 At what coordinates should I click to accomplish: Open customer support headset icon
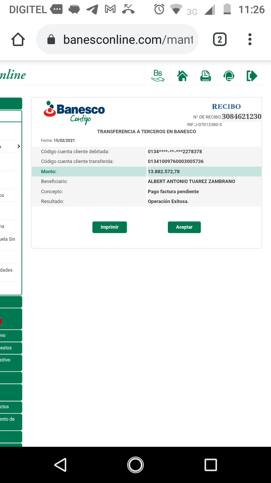(228, 76)
